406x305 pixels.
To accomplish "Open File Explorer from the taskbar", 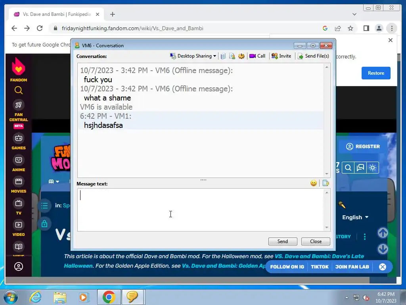I will point(60,297).
